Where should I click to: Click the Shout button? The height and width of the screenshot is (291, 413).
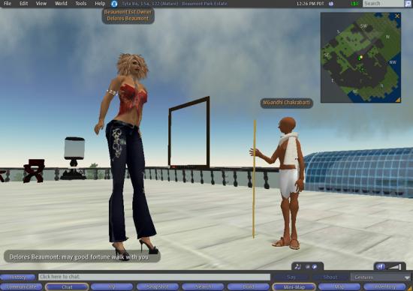coord(330,277)
